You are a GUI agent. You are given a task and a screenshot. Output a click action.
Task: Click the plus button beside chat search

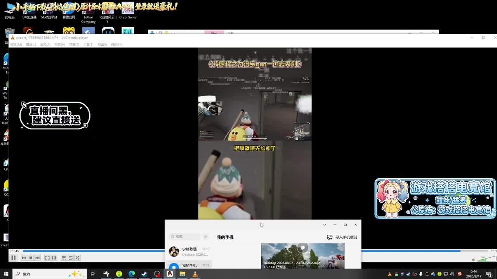tap(206, 236)
